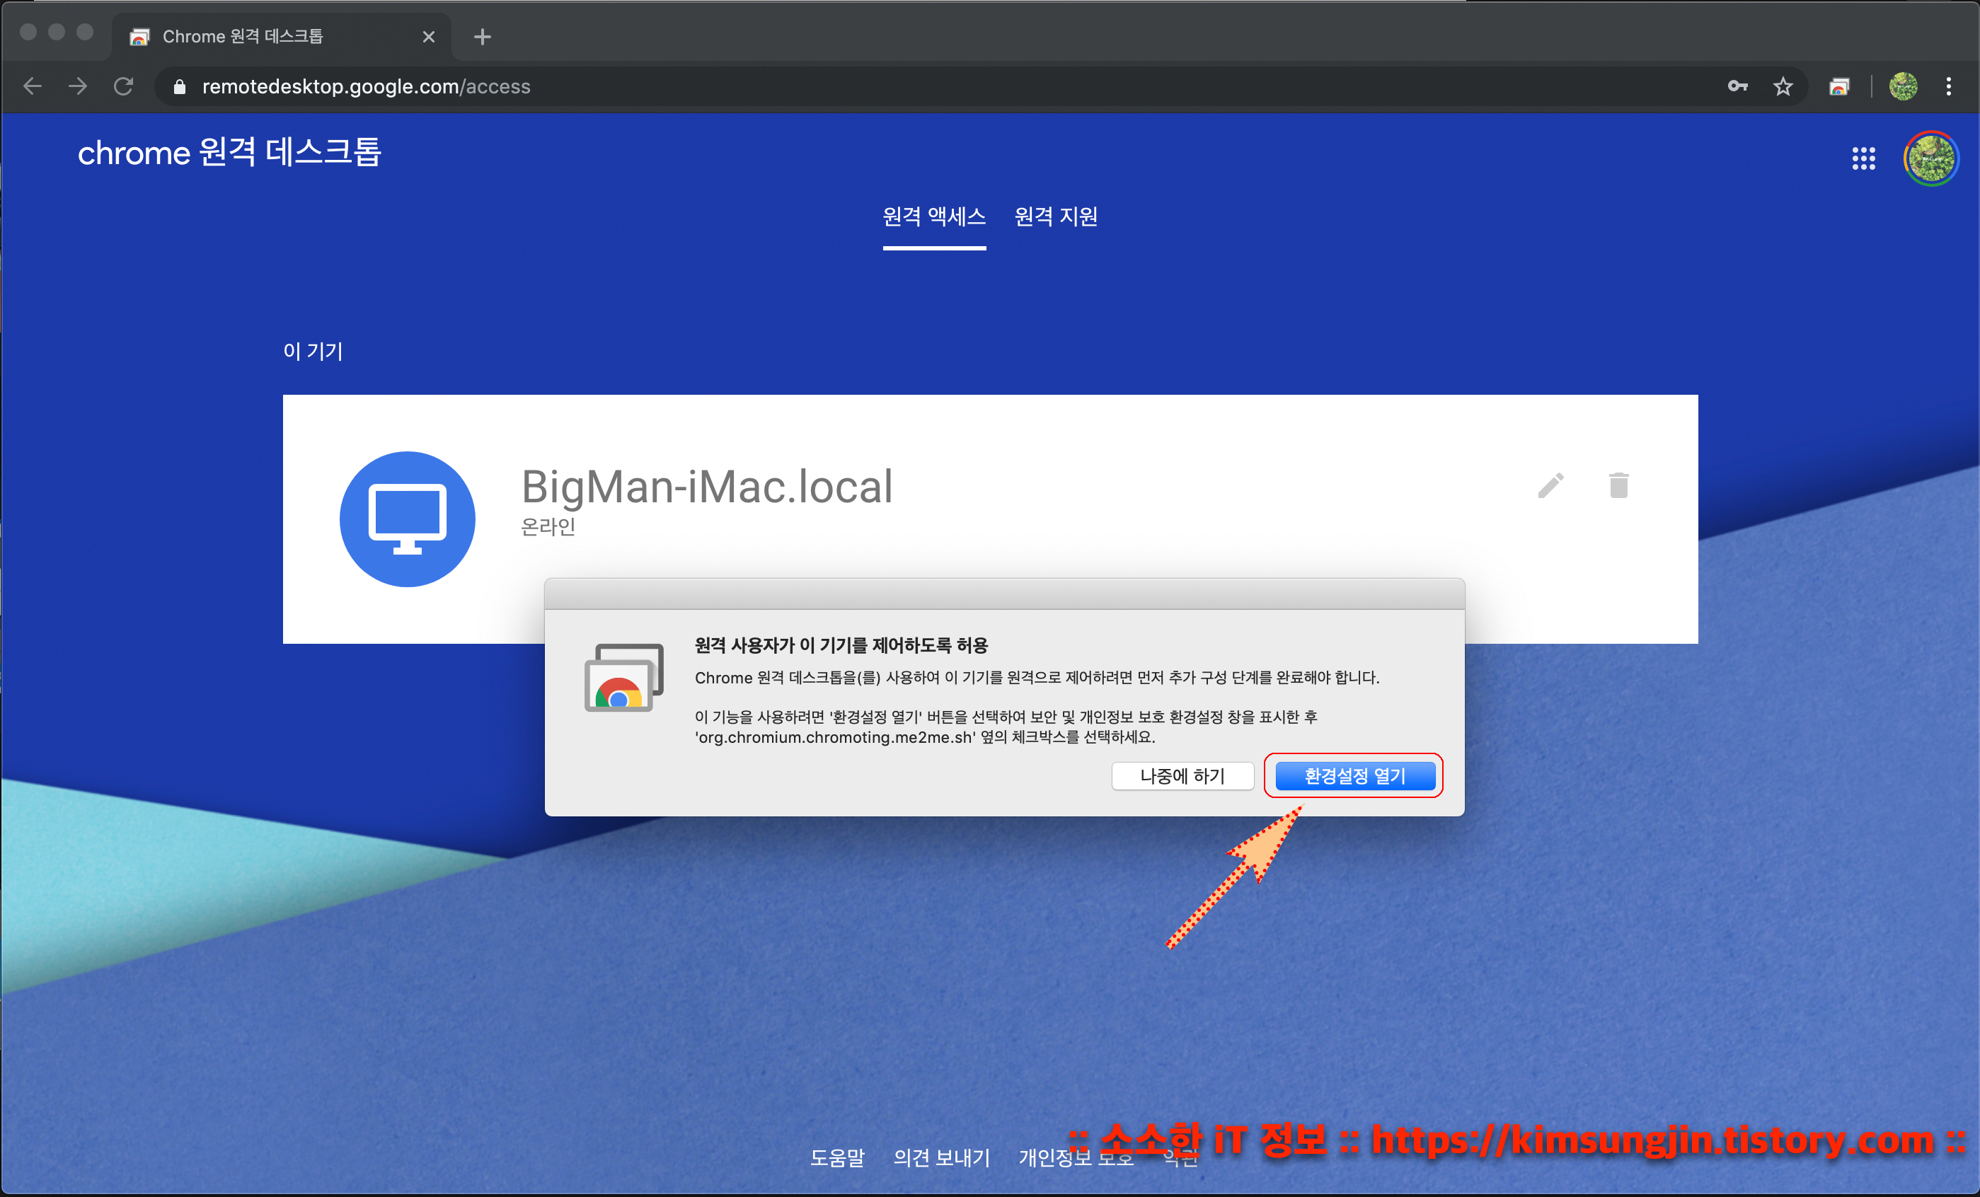1980x1197 pixels.
Task: Click the Chrome profile avatar in toolbar
Action: (1903, 87)
